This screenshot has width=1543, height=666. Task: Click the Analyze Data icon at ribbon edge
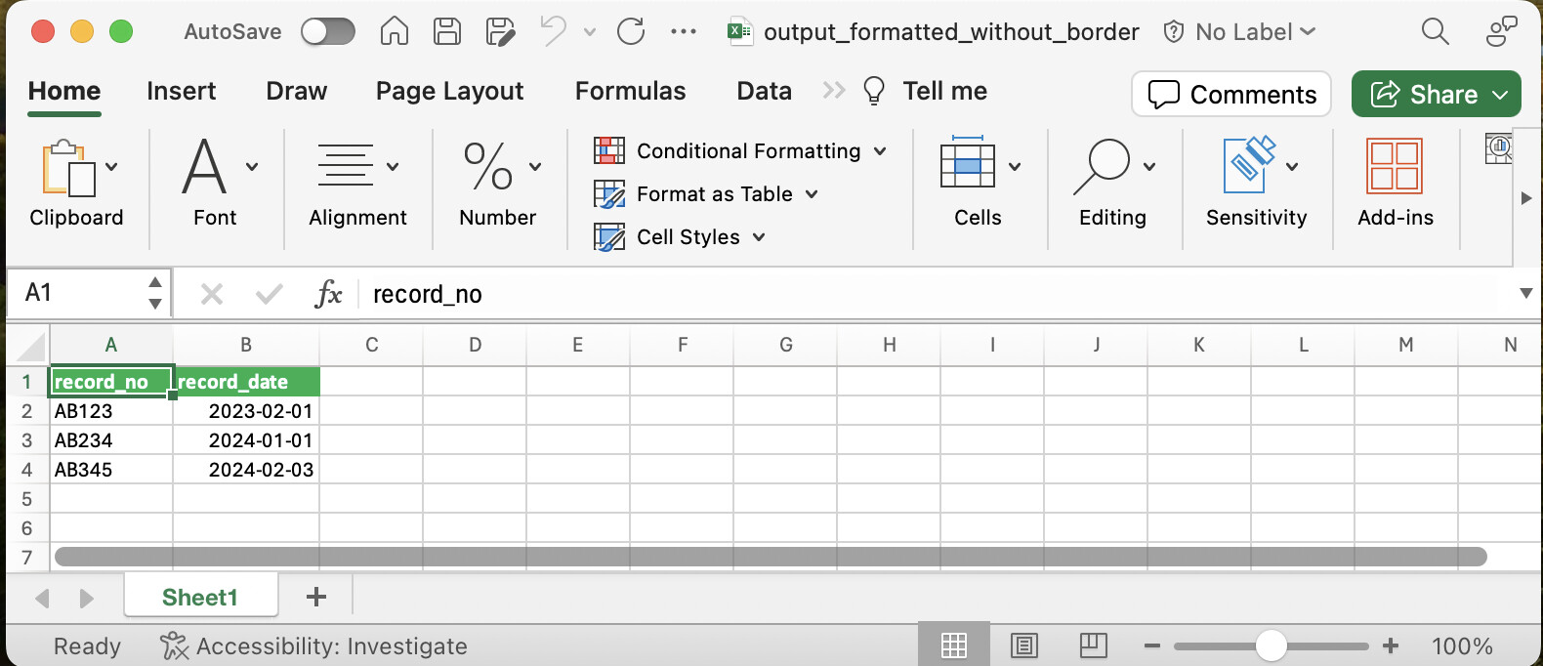[x=1499, y=148]
